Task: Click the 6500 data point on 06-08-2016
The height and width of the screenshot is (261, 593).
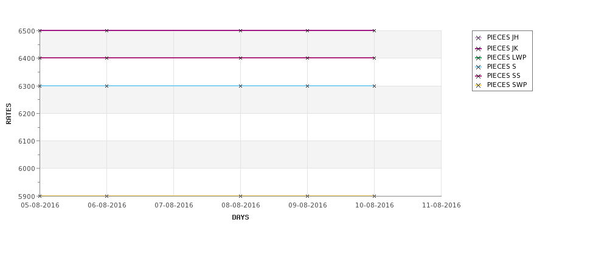Action: tap(106, 30)
